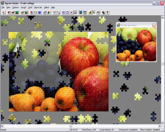
Task: Click the horizontal scrollbar thumb
Action: (x=71, y=126)
